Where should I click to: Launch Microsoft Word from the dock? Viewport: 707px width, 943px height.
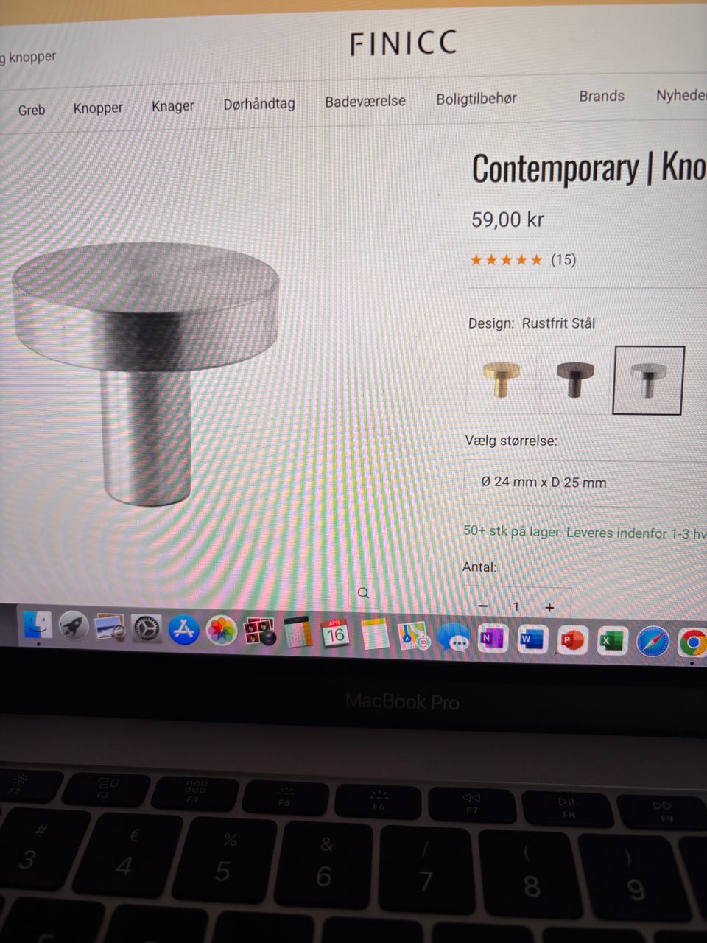[x=531, y=639]
